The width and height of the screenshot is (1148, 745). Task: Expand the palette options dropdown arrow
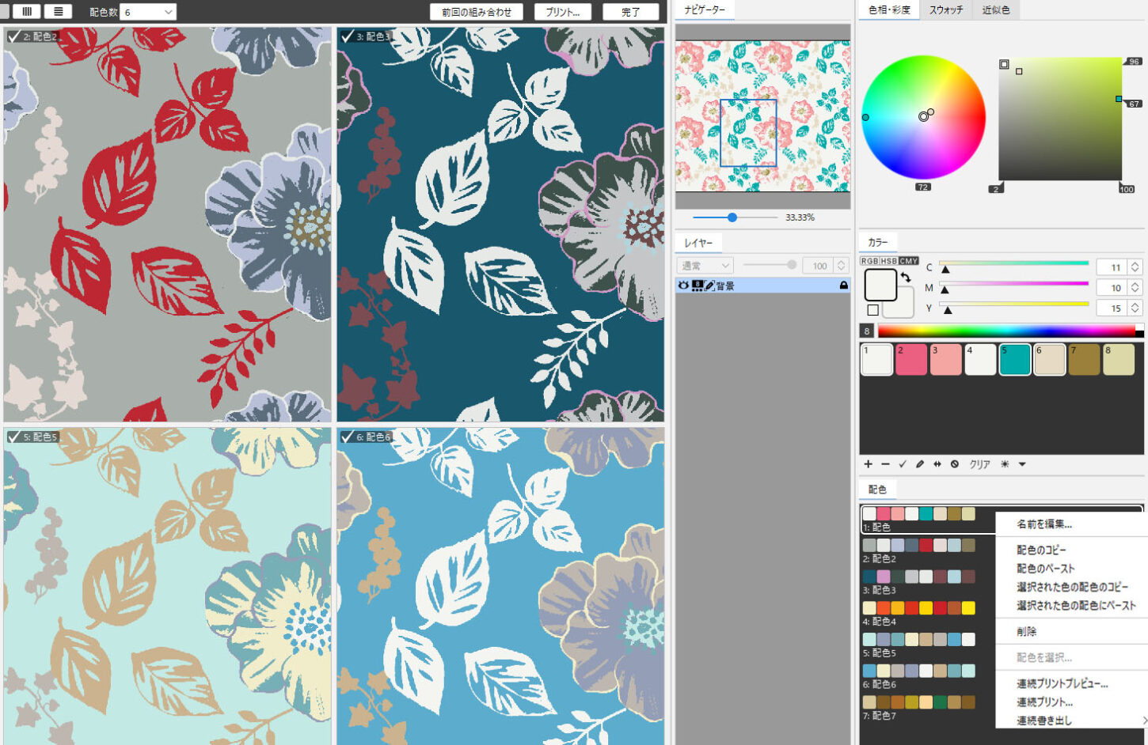click(x=1022, y=464)
